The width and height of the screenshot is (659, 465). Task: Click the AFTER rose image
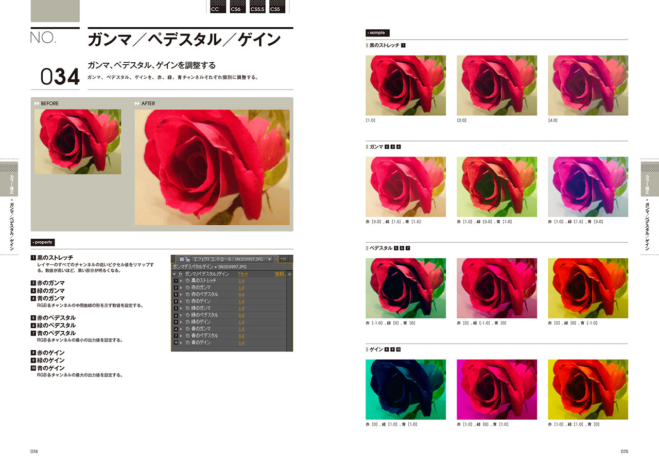click(x=212, y=167)
